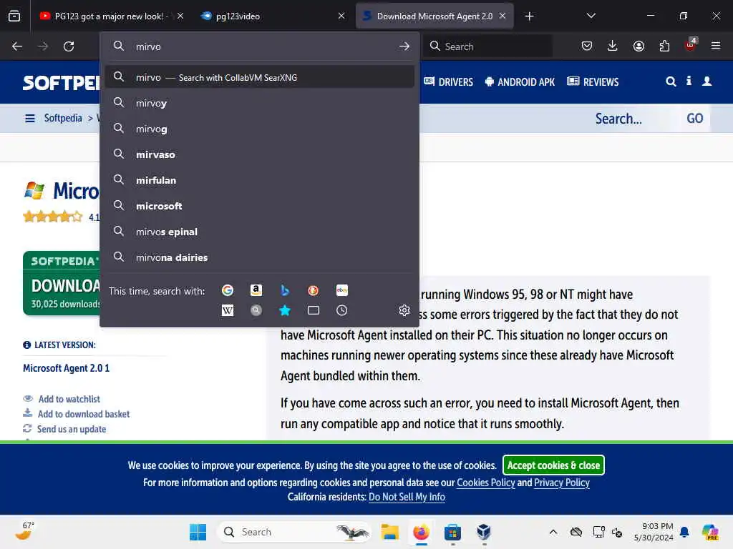Choose the mirvaso suggestion
733x549 pixels.
pyautogui.click(x=259, y=154)
